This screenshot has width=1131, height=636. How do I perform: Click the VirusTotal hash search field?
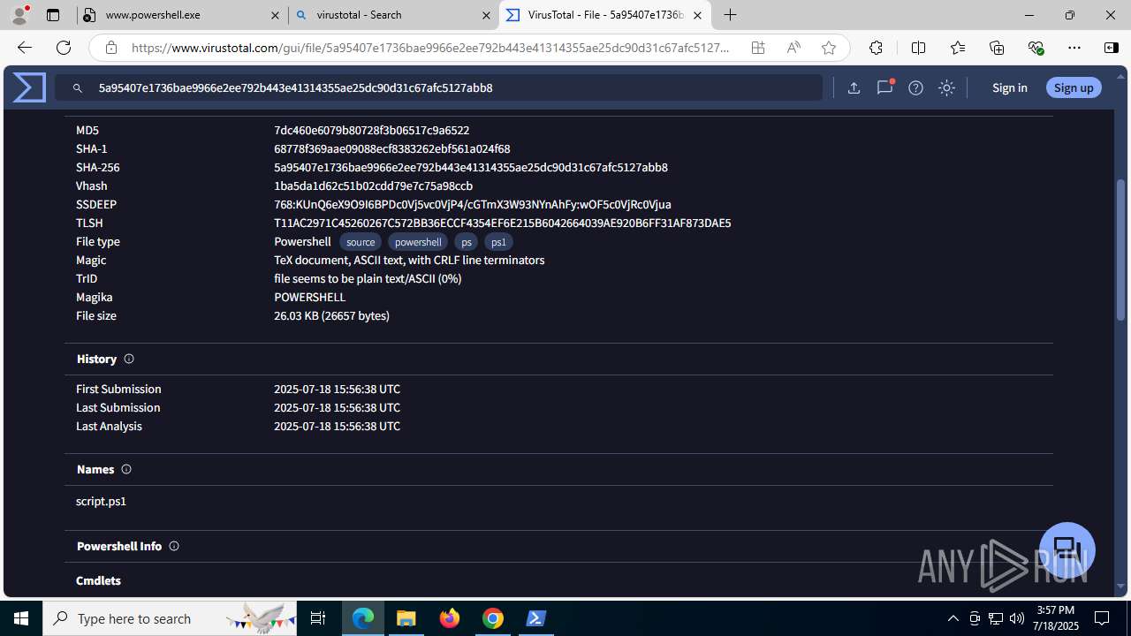click(x=439, y=87)
